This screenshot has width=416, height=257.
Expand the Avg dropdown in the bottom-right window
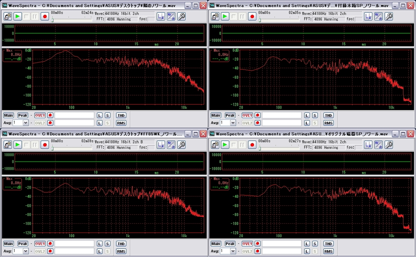tap(233, 251)
